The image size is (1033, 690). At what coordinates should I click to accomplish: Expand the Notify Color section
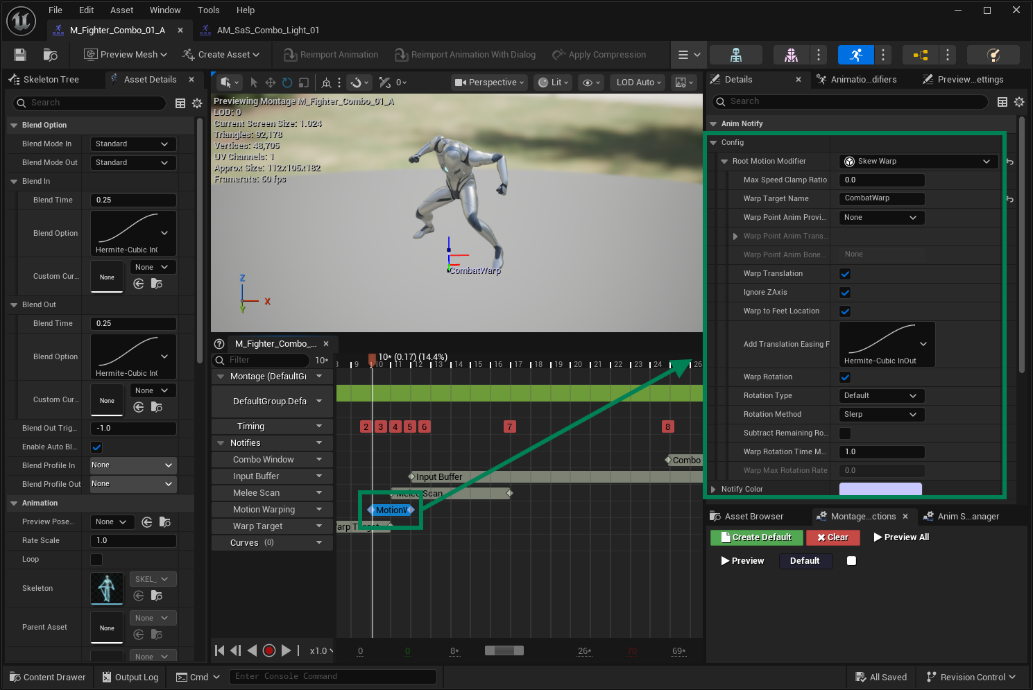[713, 490]
